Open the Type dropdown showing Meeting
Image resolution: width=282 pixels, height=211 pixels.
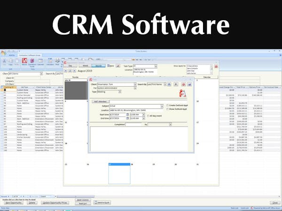(120, 92)
